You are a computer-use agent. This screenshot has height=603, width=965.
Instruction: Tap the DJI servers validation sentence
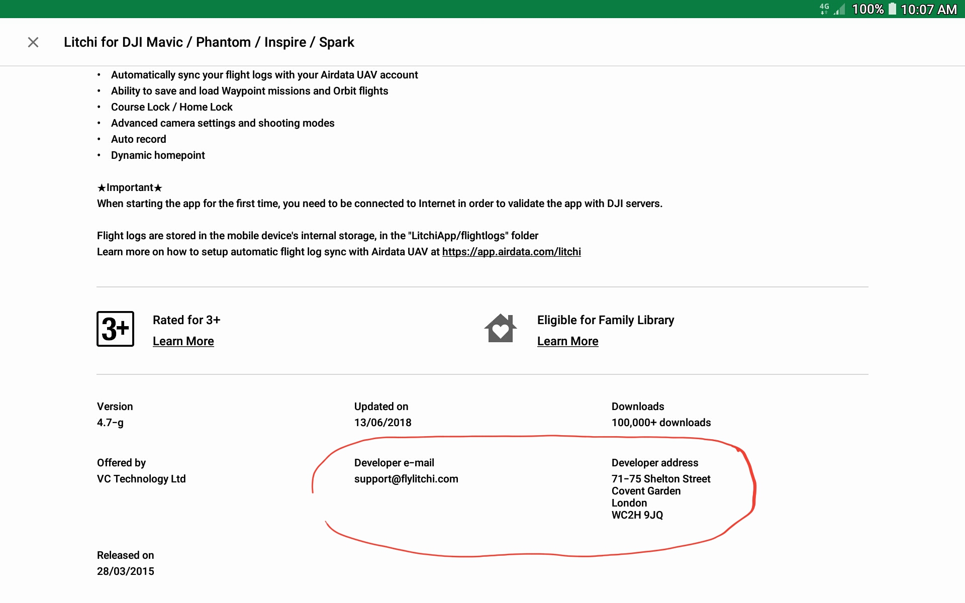tap(379, 204)
